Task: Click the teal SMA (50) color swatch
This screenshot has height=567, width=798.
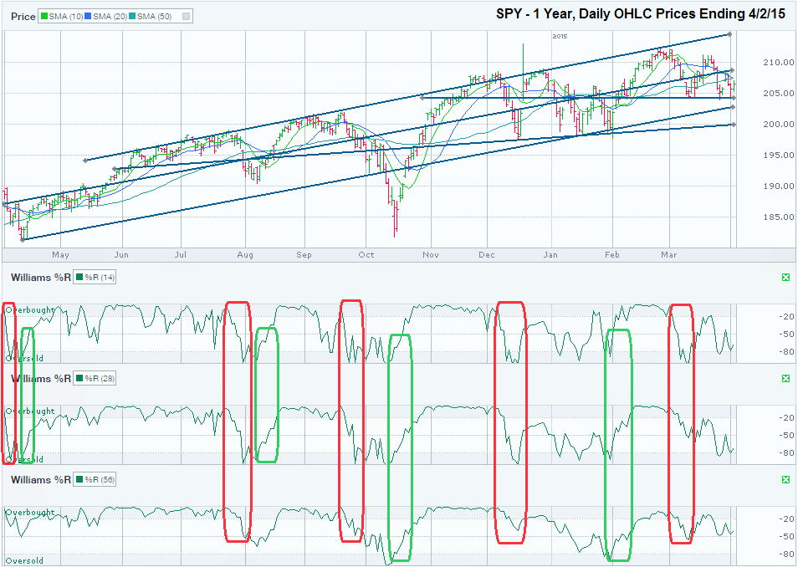Action: 132,17
